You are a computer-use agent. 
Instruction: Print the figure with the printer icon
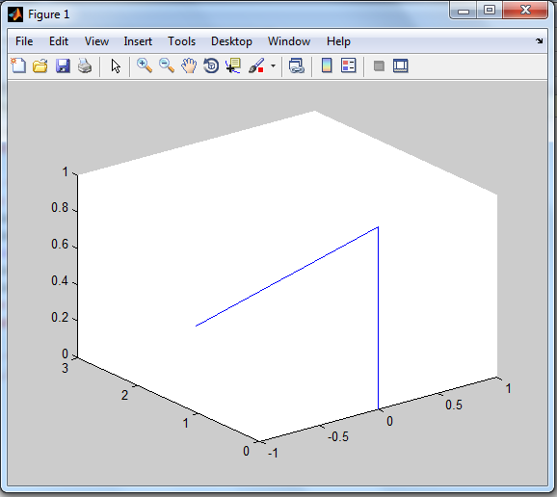point(85,66)
